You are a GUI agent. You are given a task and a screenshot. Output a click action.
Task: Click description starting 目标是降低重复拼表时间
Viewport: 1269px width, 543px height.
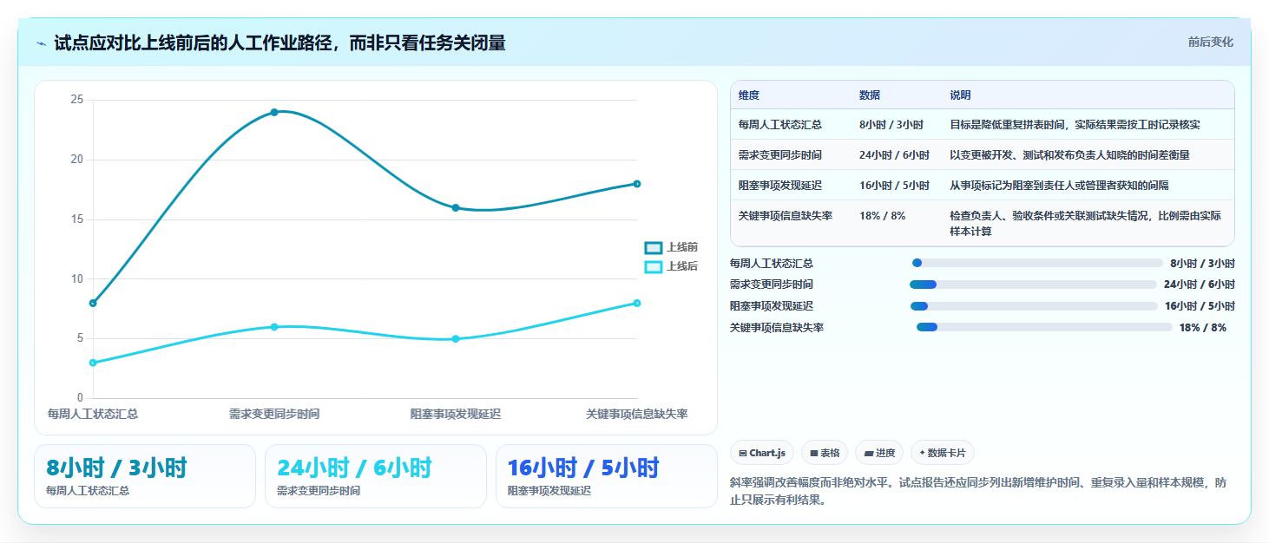[x=1075, y=125]
